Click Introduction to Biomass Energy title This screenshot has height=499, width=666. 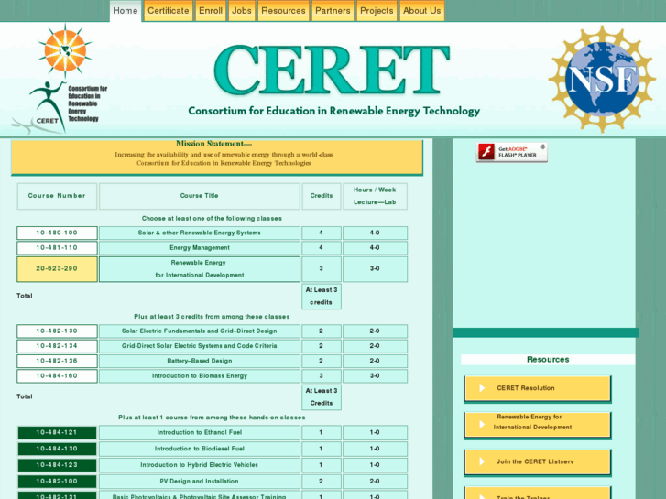click(199, 375)
